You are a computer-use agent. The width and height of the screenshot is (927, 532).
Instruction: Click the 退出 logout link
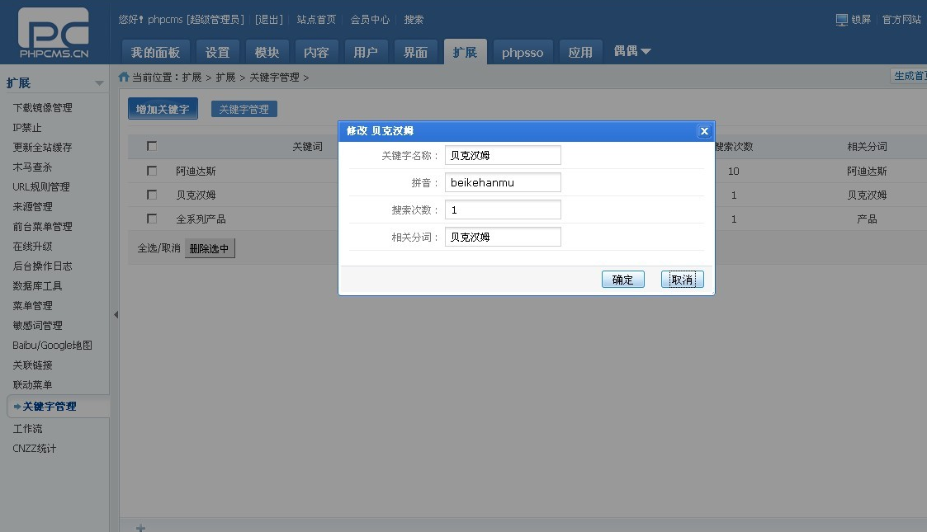pos(268,19)
